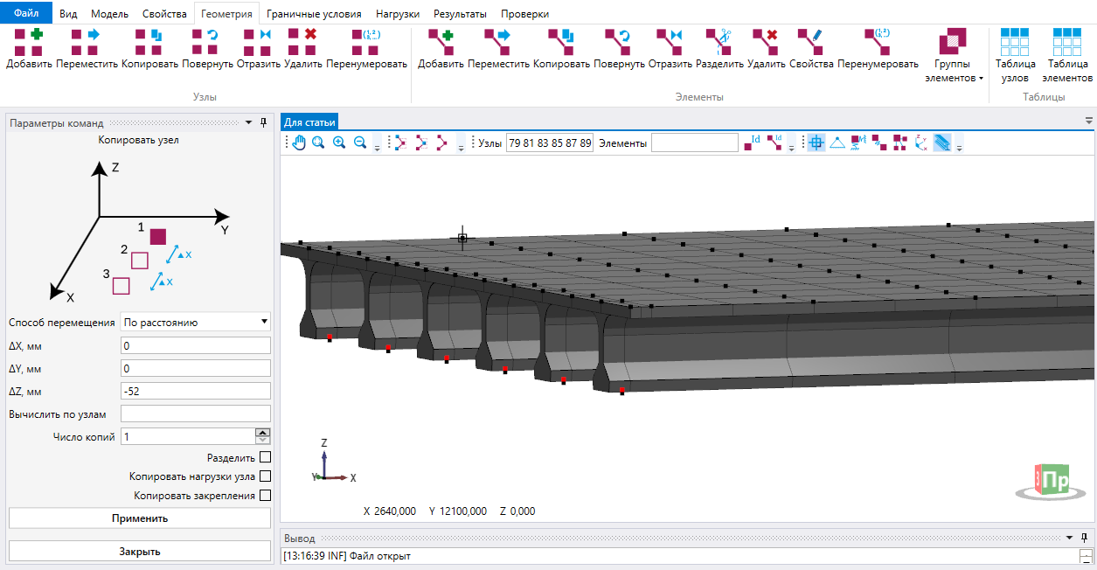The image size is (1097, 570).
Task: Open toolbar overflow after element Id icon
Action: click(791, 144)
